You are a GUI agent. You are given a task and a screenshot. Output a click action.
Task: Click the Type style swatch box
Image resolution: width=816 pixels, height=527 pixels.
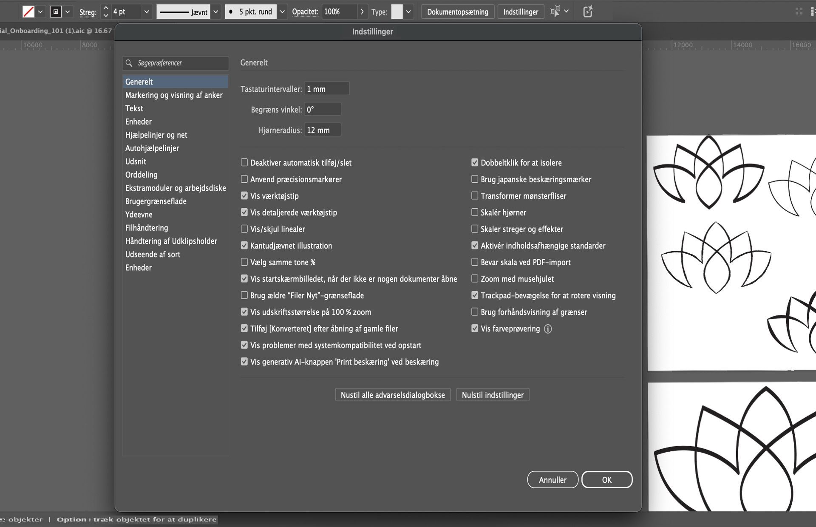[x=397, y=11]
